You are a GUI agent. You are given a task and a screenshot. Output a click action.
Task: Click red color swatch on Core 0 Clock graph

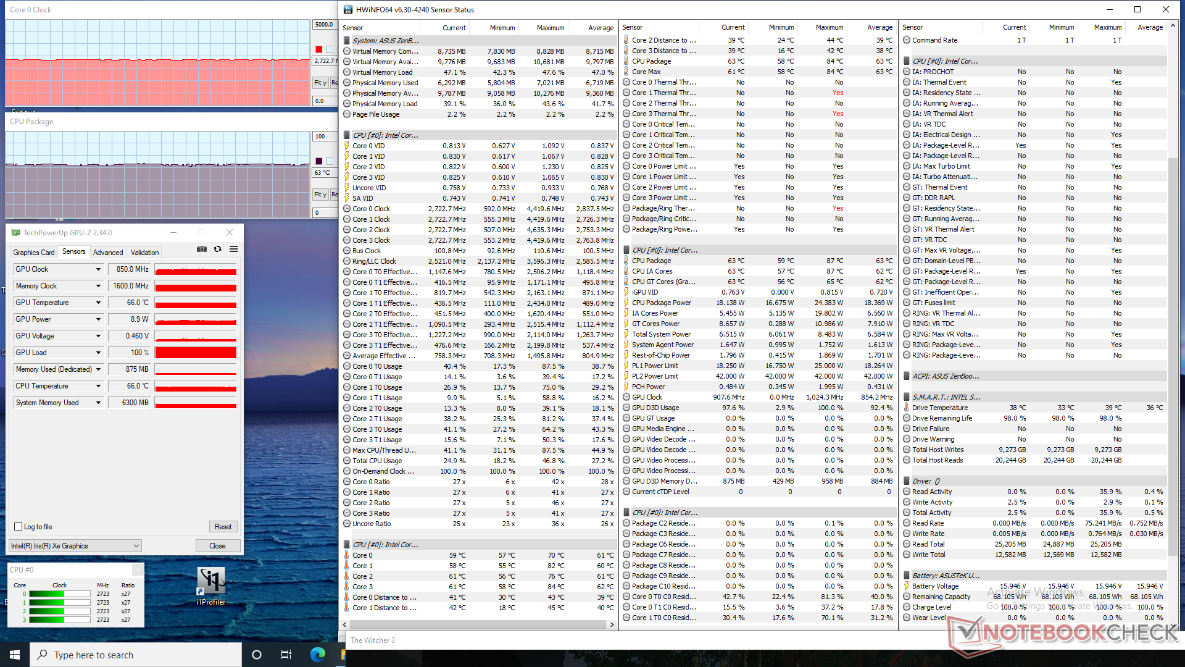coord(318,49)
